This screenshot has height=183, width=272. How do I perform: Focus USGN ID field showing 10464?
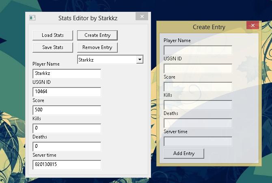67,91
